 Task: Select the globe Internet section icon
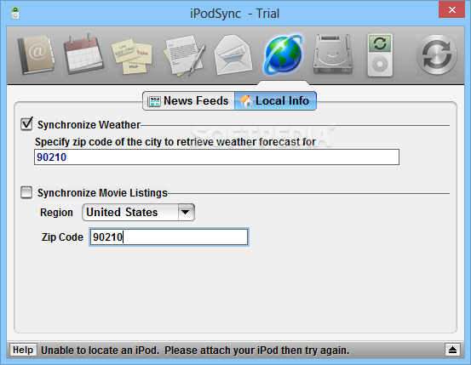pyautogui.click(x=283, y=54)
